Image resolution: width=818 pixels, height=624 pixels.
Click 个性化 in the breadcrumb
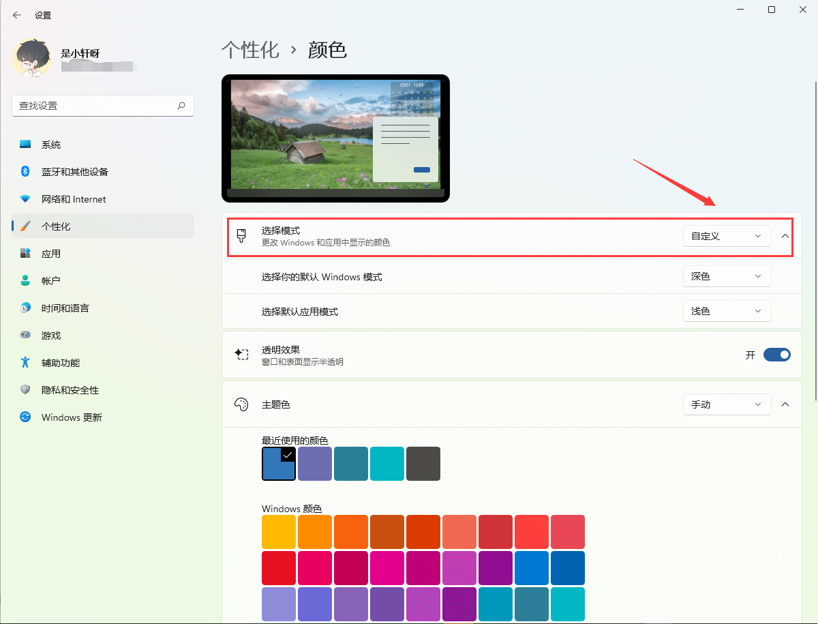pos(250,49)
